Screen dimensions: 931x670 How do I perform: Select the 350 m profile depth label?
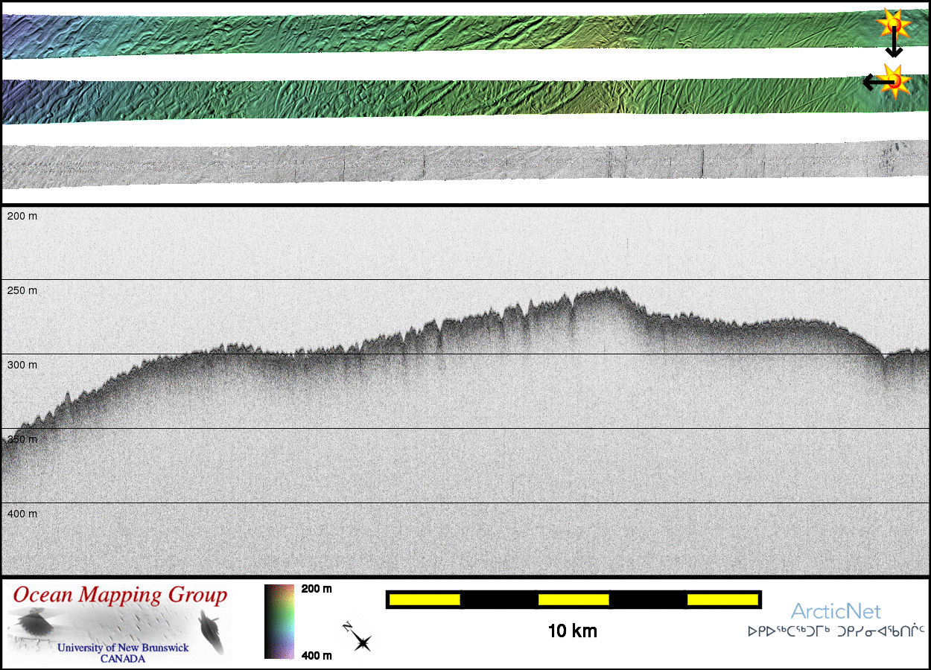click(x=22, y=439)
